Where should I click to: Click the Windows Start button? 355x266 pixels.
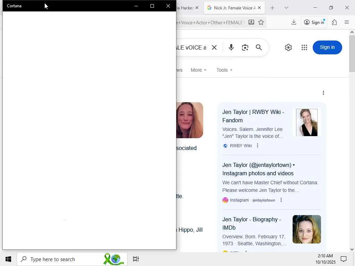(8, 259)
